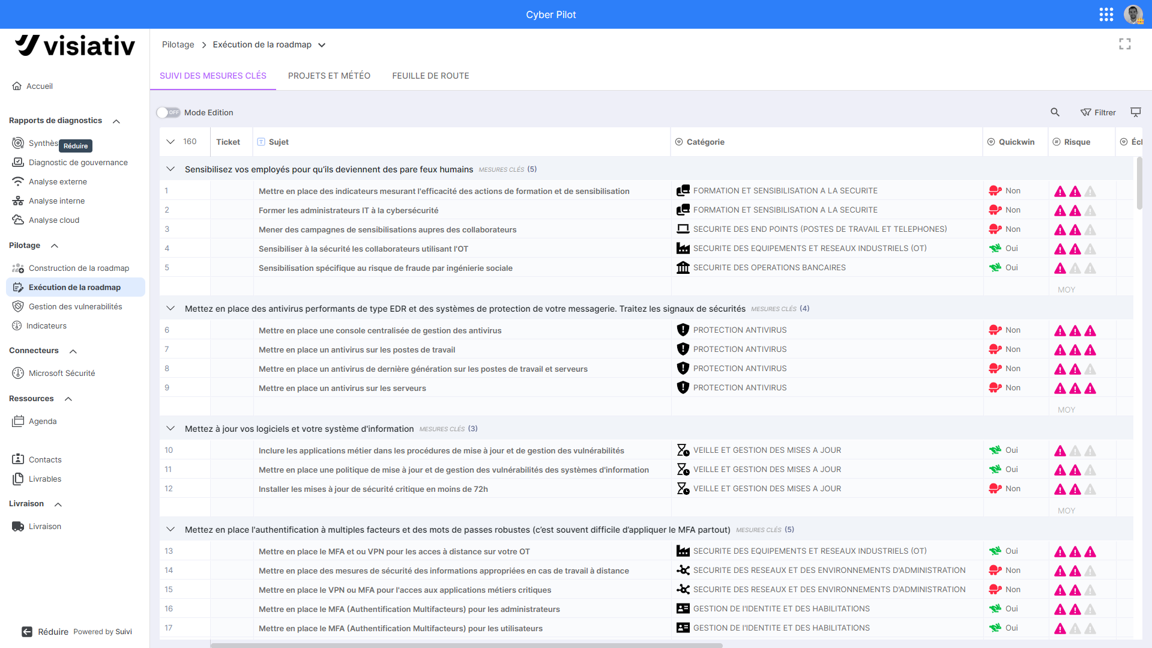Click the Pilotage breadcrumb link
Image resolution: width=1152 pixels, height=648 pixels.
[x=178, y=44]
